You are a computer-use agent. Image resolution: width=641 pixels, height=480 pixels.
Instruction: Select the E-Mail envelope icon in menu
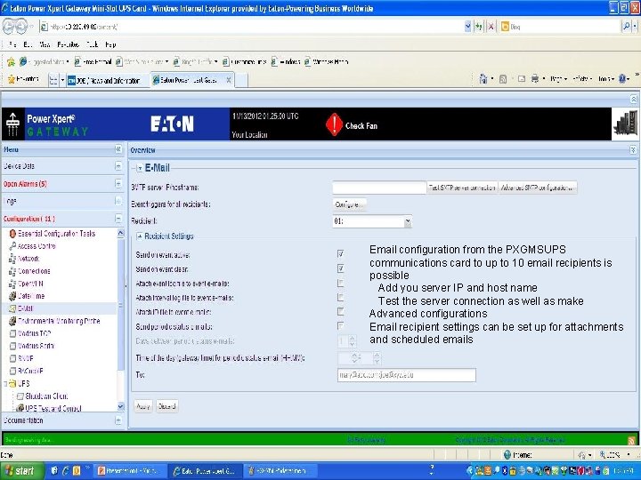12,308
